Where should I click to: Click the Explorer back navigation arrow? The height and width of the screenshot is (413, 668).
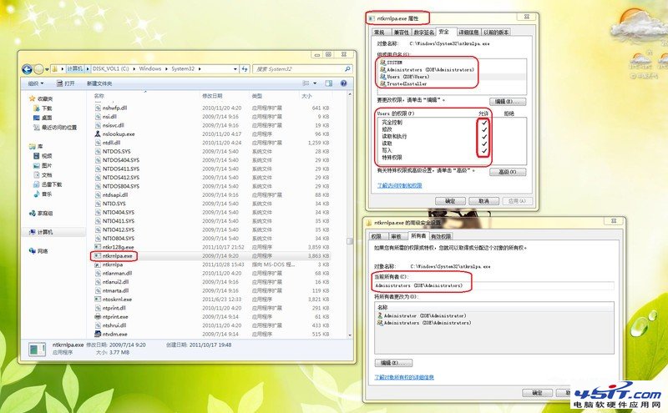[x=28, y=69]
